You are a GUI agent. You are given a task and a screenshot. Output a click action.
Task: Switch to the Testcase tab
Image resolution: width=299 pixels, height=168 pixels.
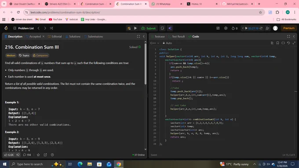[x=158, y=36]
